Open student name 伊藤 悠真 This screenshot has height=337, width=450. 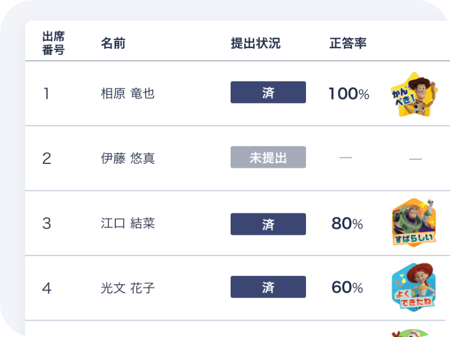[x=128, y=158]
